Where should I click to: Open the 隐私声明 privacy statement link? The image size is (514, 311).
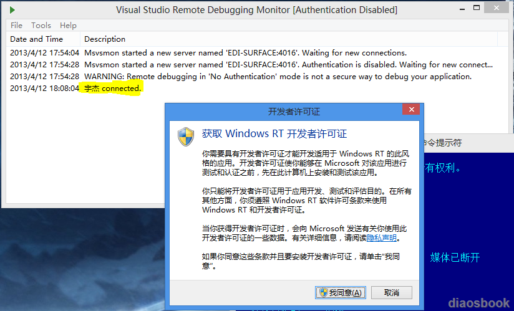[x=382, y=238]
